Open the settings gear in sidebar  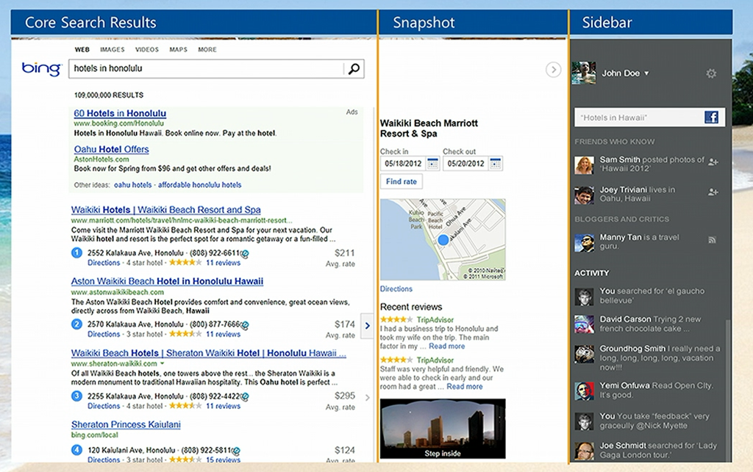(711, 73)
